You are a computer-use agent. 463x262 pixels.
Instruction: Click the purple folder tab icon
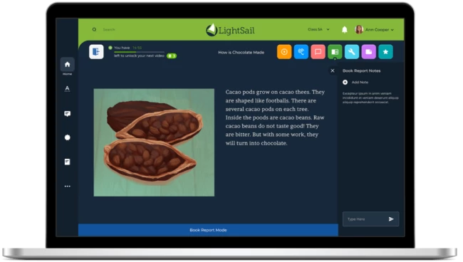pyautogui.click(x=369, y=52)
